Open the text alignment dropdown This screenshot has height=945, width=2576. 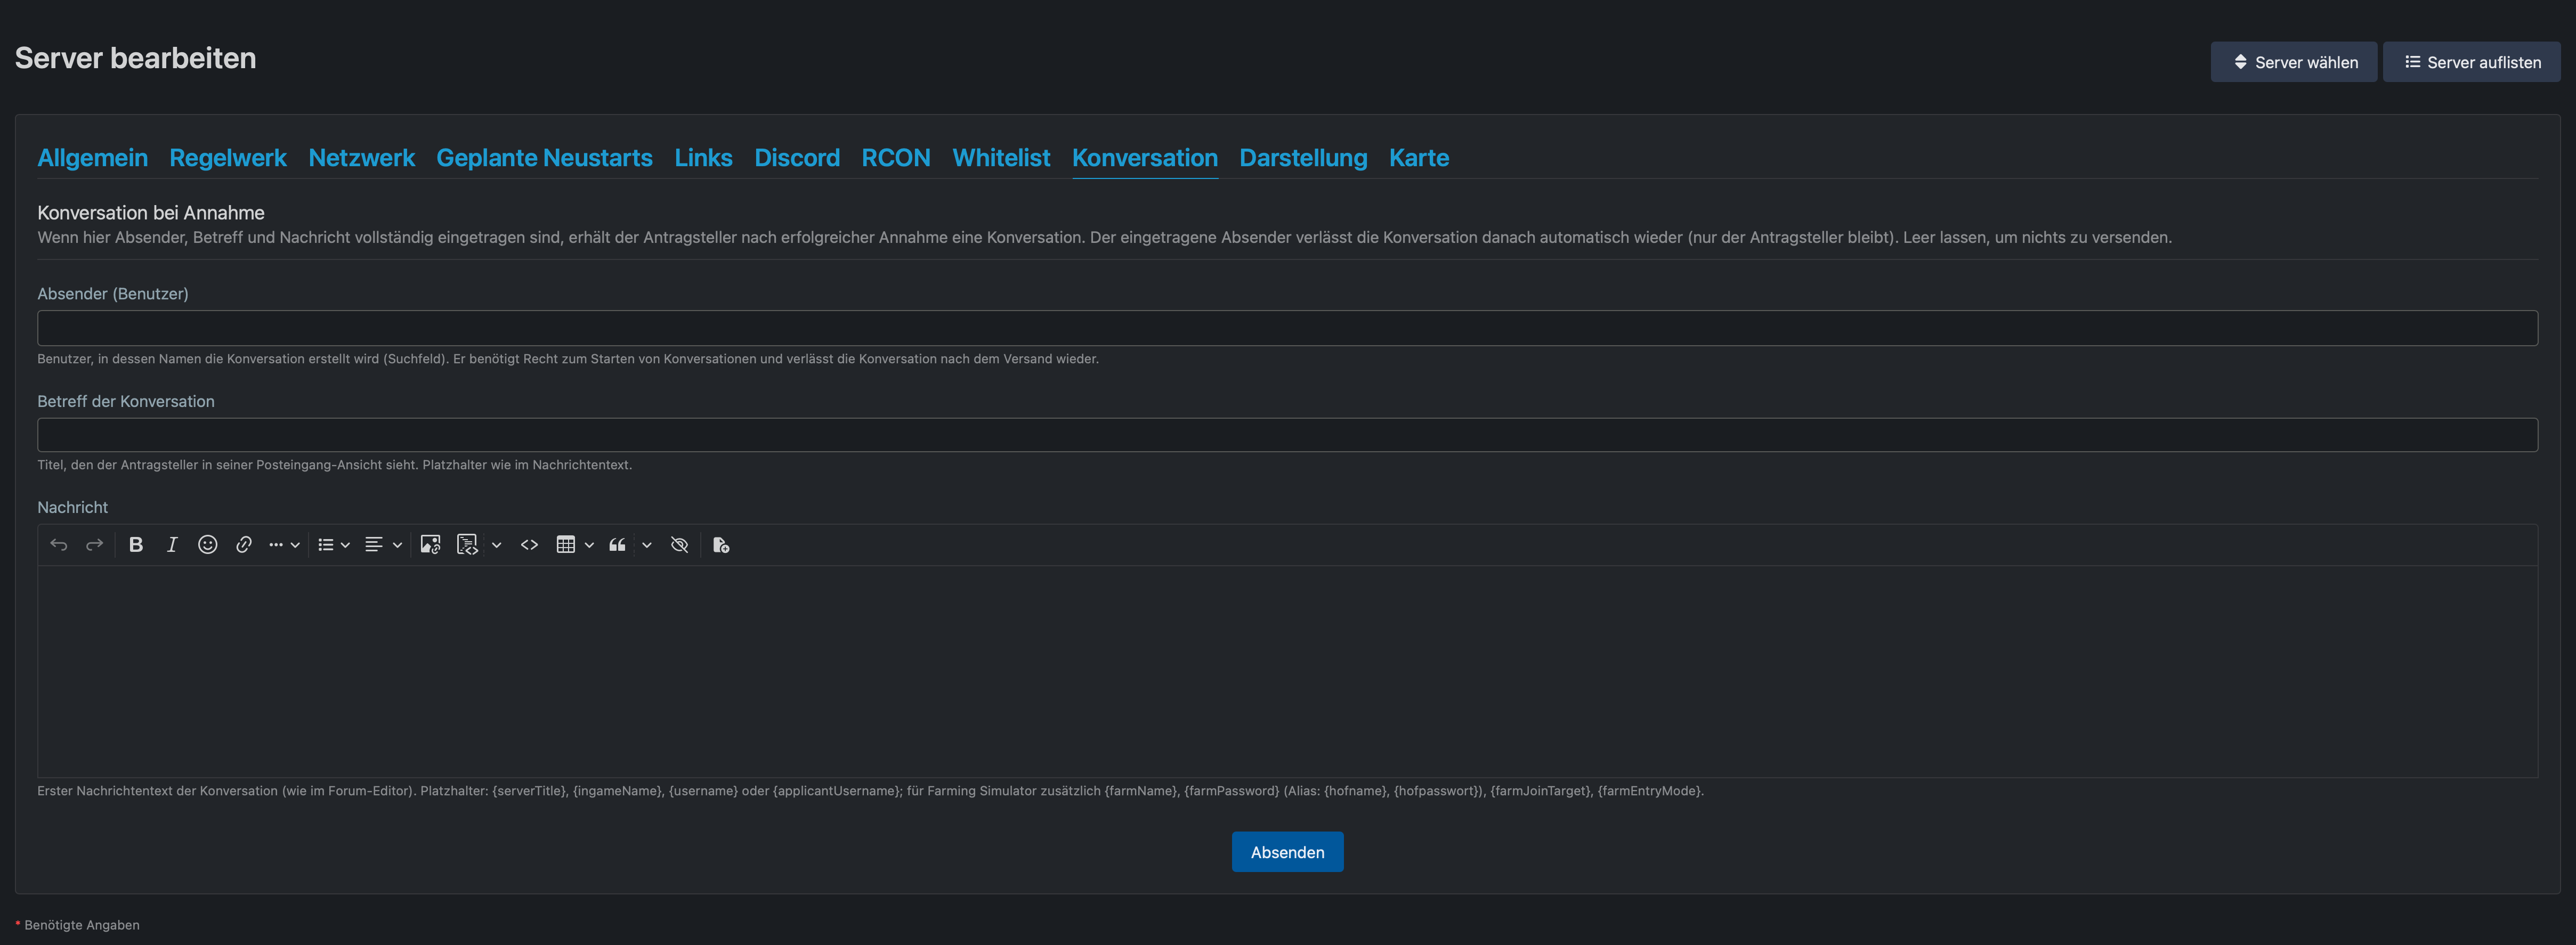[x=383, y=545]
